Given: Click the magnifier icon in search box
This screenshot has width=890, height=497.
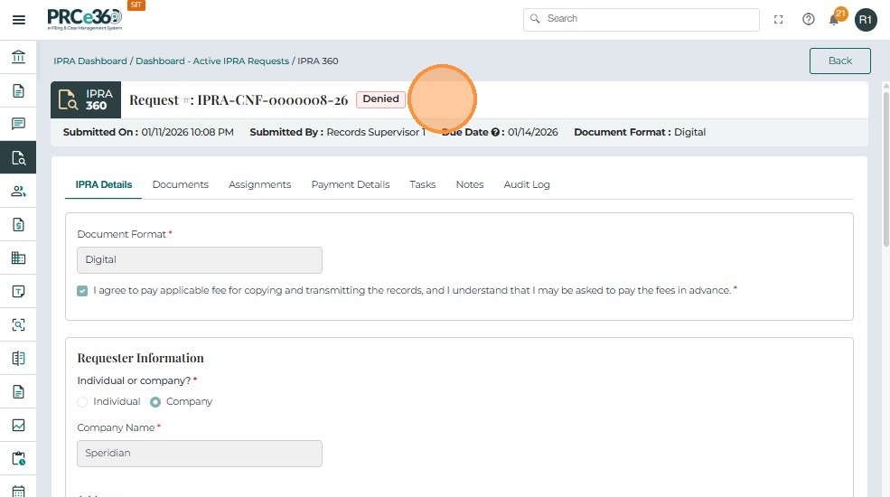Looking at the screenshot, I should coord(535,19).
